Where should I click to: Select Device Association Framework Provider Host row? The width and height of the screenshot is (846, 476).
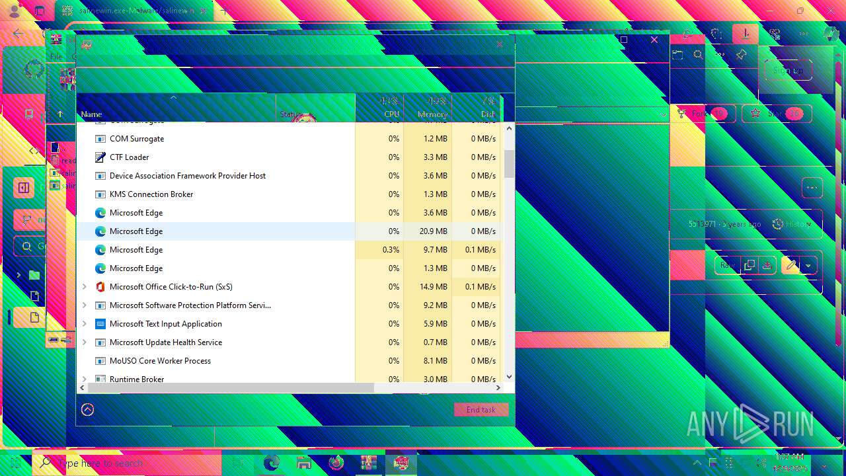(x=289, y=176)
